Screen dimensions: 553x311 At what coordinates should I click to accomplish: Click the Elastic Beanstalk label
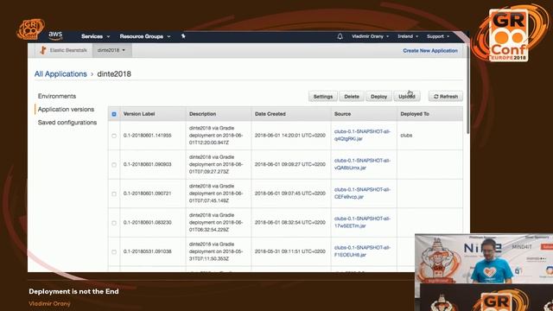(x=68, y=50)
